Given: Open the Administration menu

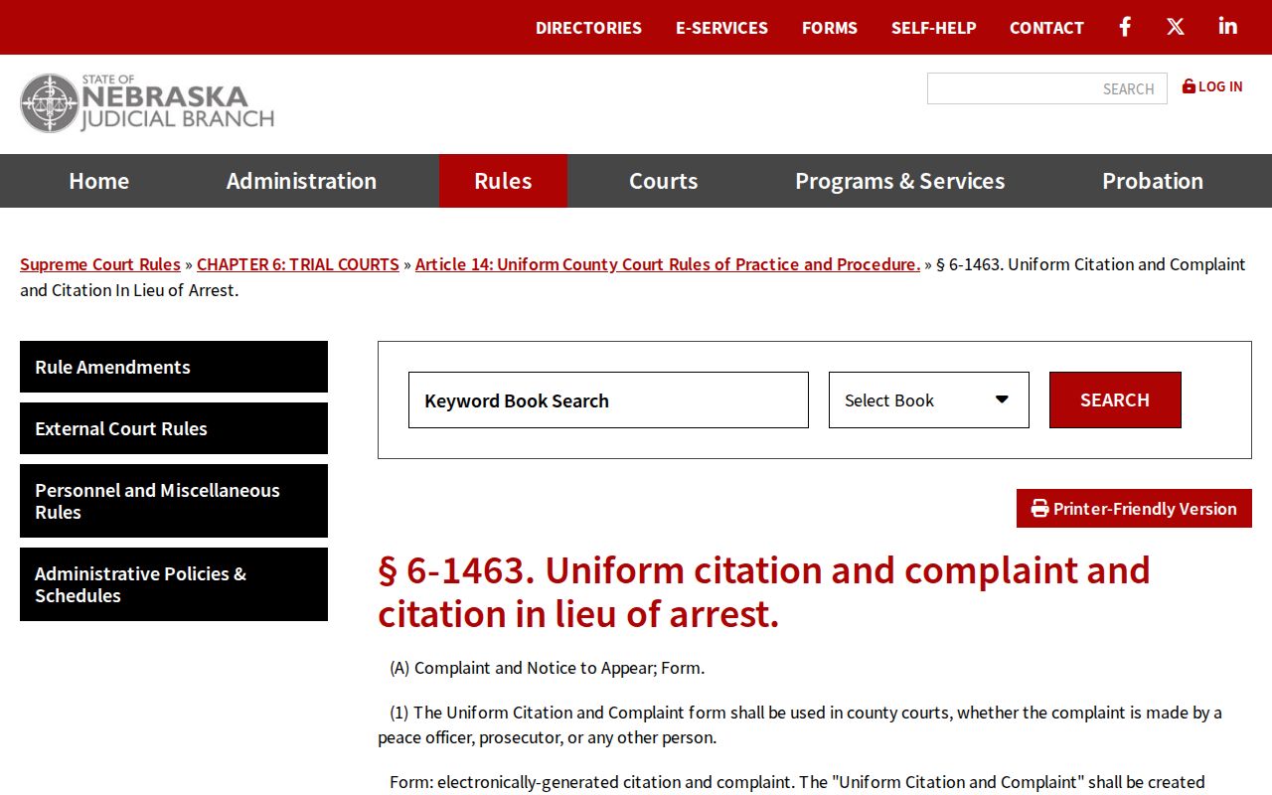Looking at the screenshot, I should (301, 181).
